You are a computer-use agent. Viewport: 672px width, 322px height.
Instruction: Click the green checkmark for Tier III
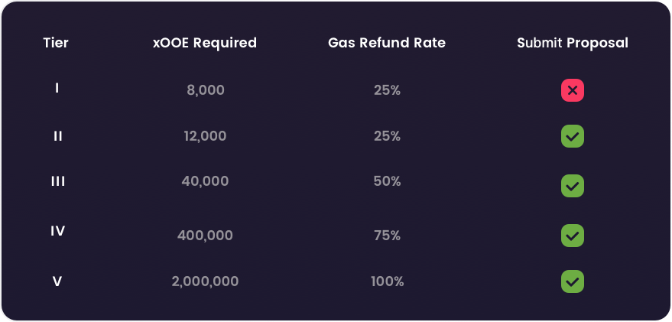pos(573,186)
